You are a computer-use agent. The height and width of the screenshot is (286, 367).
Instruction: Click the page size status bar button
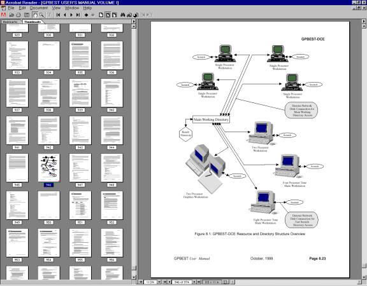pyautogui.click(x=212, y=282)
